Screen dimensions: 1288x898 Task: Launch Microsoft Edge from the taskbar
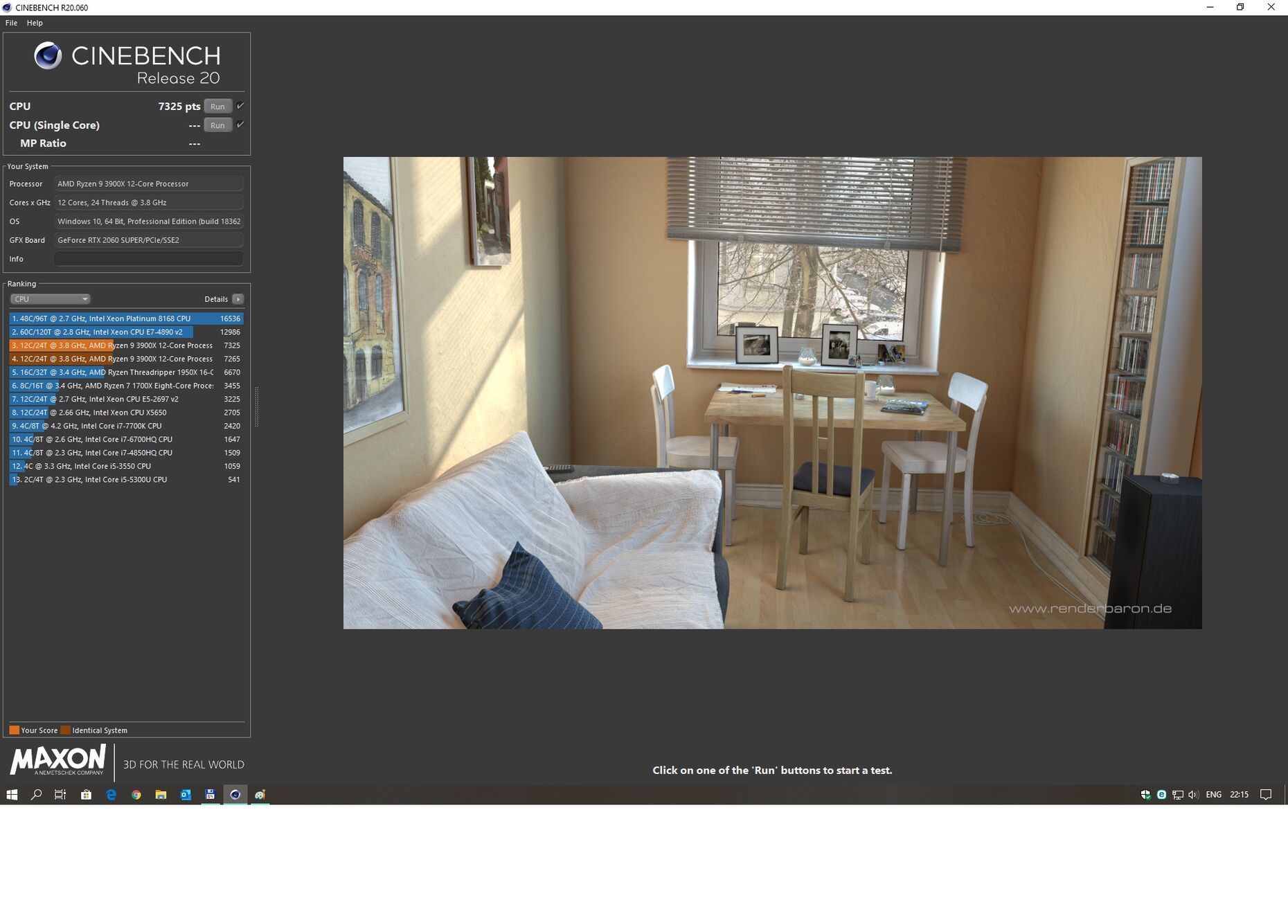click(x=111, y=794)
